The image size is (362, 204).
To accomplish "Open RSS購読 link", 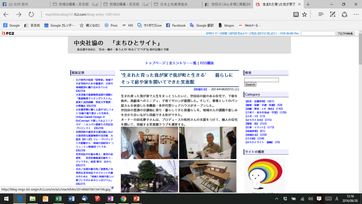I will coord(206,63).
